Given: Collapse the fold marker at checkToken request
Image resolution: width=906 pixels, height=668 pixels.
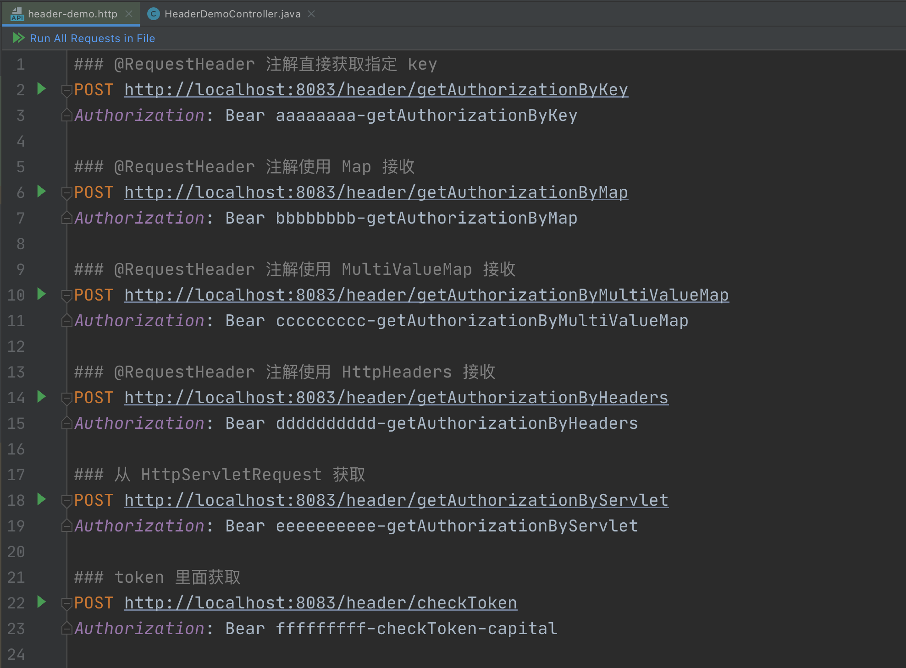Looking at the screenshot, I should [x=66, y=603].
